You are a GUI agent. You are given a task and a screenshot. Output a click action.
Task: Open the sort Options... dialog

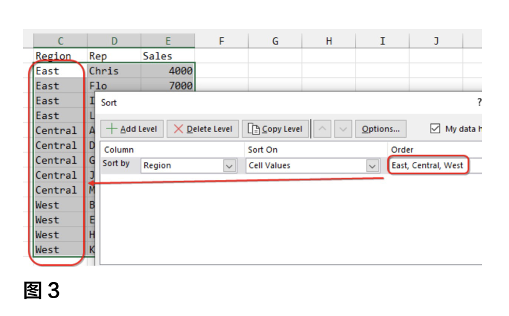click(380, 129)
